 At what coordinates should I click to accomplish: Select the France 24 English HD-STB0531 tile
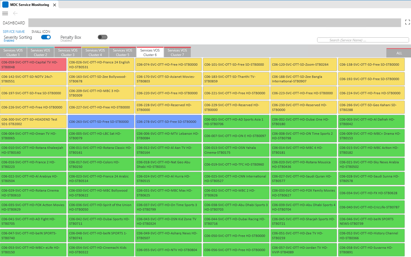[x=101, y=65]
